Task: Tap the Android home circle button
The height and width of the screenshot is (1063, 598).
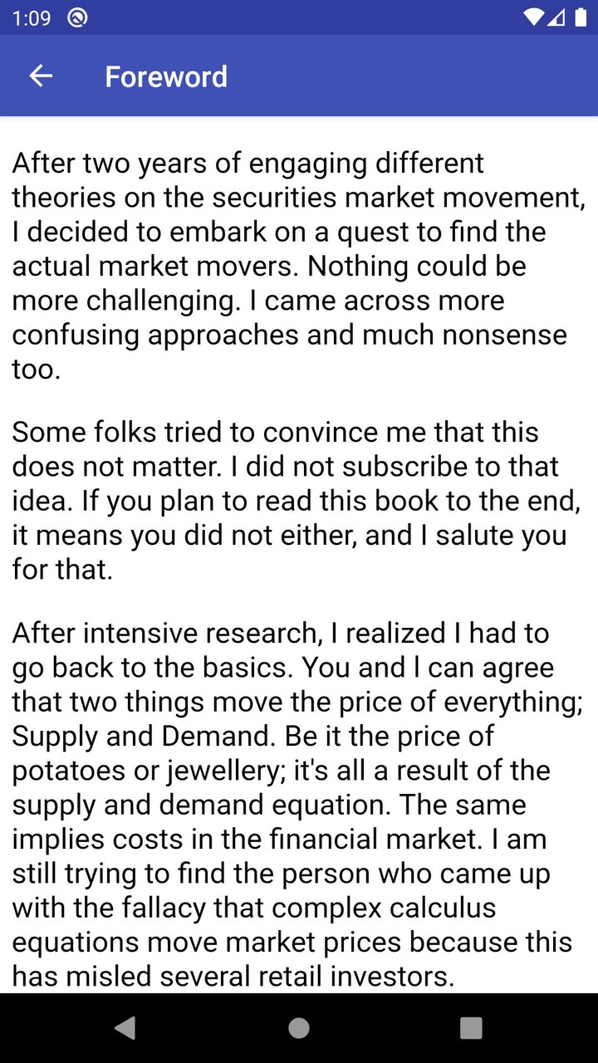Action: pos(299,1028)
